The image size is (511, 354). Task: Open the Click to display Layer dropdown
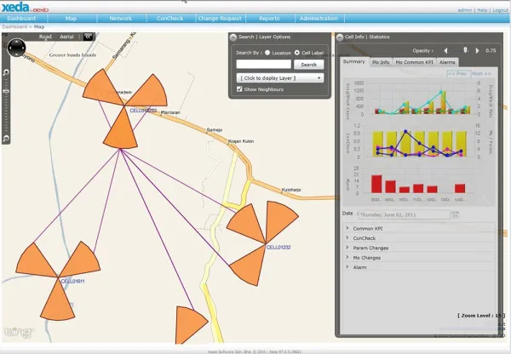click(280, 77)
